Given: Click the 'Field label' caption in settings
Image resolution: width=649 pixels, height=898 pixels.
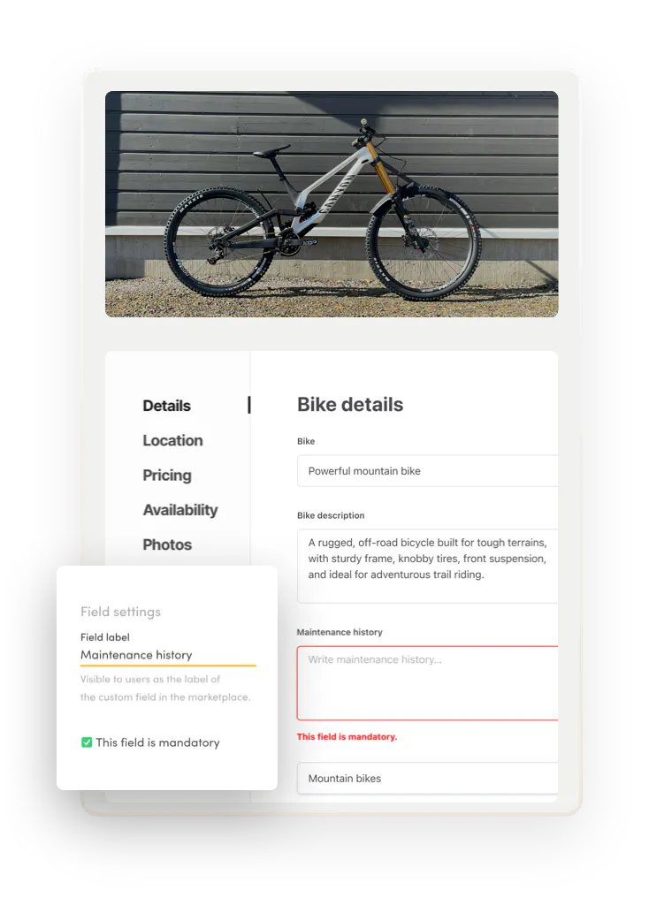Looking at the screenshot, I should pos(105,636).
